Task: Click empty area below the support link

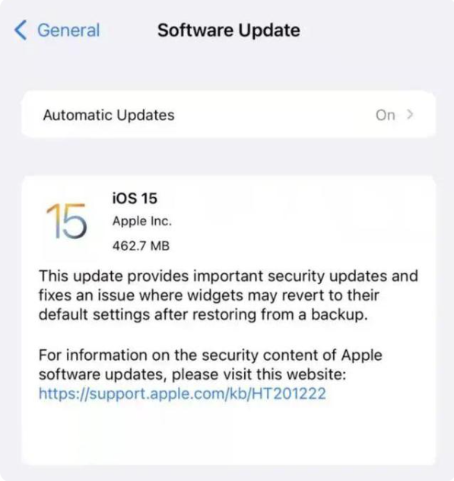Action: [228, 432]
